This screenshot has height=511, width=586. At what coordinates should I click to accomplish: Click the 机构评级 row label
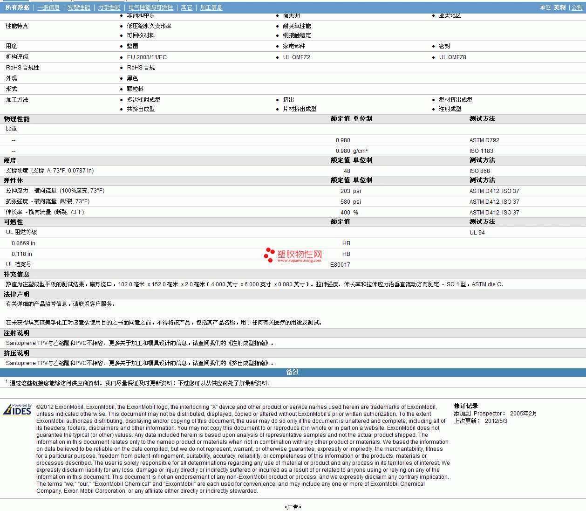pyautogui.click(x=17, y=57)
